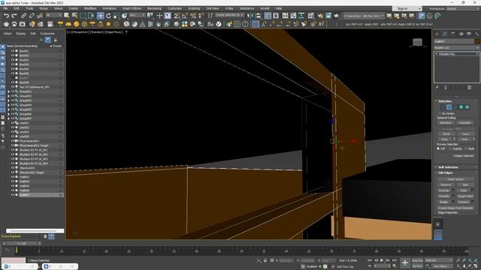The width and height of the screenshot is (481, 270).
Task: Toggle visibility eye of Line001
Action: point(13,123)
